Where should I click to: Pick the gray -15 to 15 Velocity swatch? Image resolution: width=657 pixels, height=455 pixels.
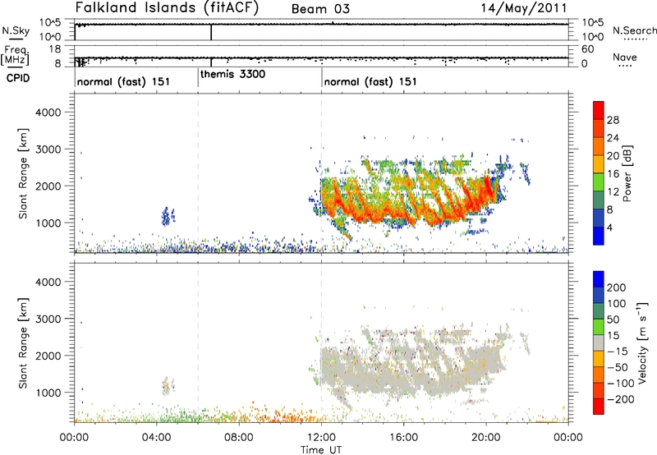(x=599, y=342)
